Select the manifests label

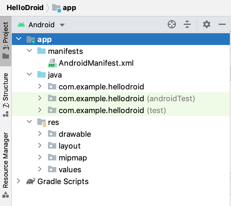(x=65, y=51)
